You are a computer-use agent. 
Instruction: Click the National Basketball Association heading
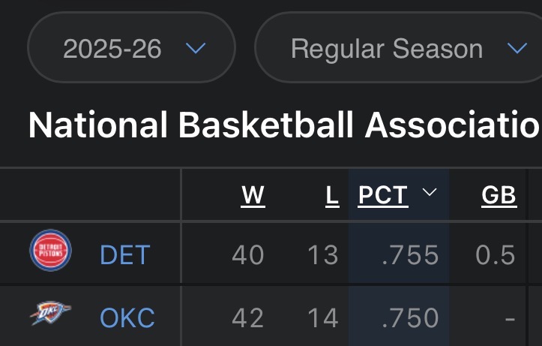(285, 125)
